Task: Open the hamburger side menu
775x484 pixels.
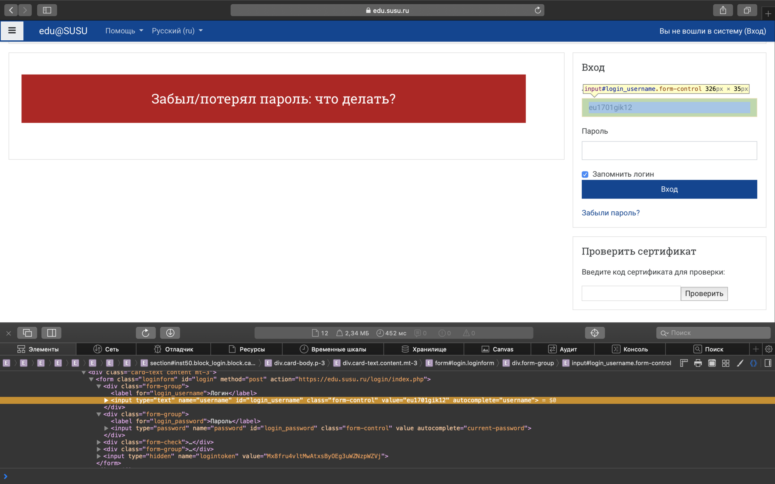Action: [12, 31]
